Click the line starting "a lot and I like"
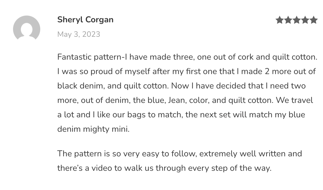Viewport: 323px width, 190px height. pos(181,115)
